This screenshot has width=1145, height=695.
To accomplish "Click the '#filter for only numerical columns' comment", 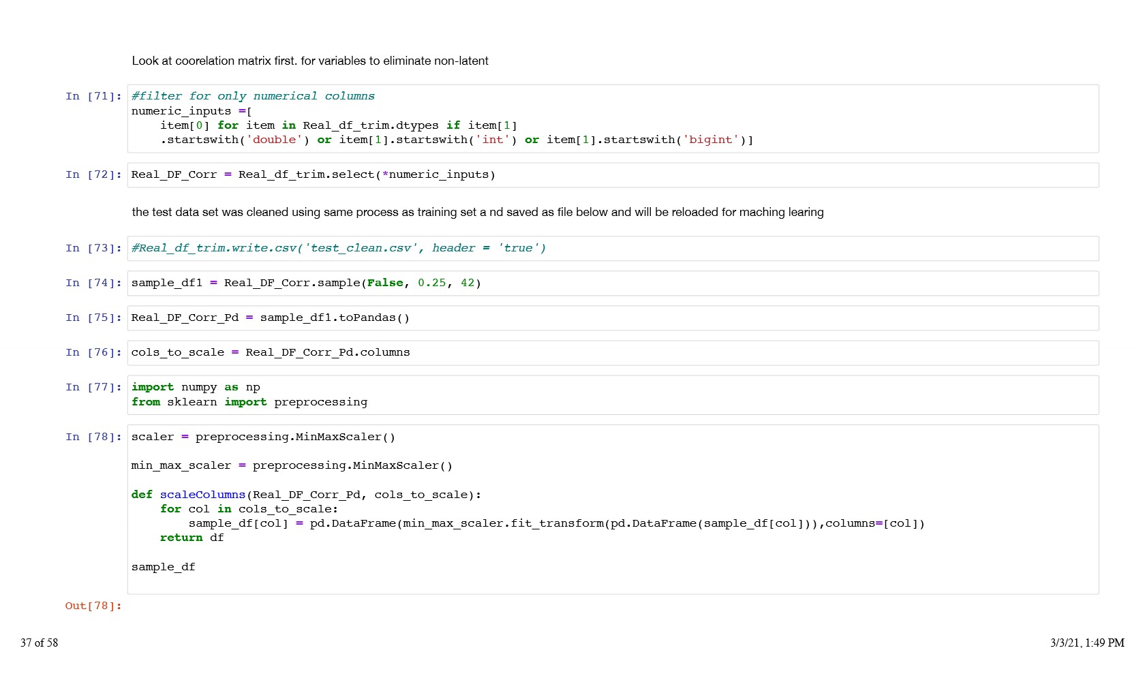I will click(x=253, y=96).
